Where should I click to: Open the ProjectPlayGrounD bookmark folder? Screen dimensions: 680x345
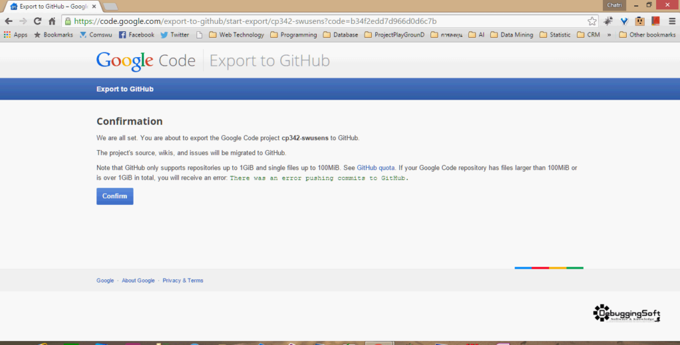tap(394, 34)
